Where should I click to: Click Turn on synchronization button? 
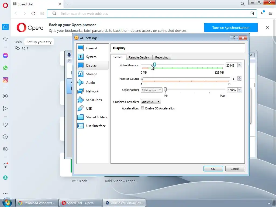click(231, 27)
